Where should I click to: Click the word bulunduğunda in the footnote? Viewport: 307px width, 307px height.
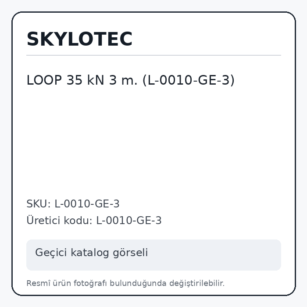(x=138, y=283)
